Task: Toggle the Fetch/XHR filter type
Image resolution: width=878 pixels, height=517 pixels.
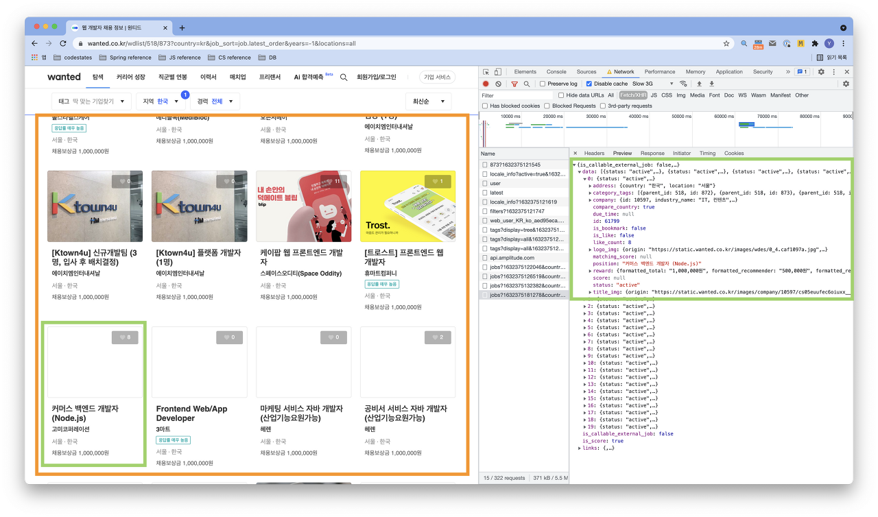Action: coord(633,95)
